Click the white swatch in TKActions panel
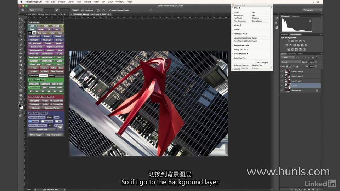This screenshot has height=191, width=340. pos(34,33)
